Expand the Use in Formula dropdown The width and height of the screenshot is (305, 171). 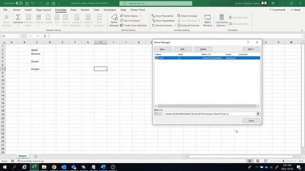(x=141, y=20)
